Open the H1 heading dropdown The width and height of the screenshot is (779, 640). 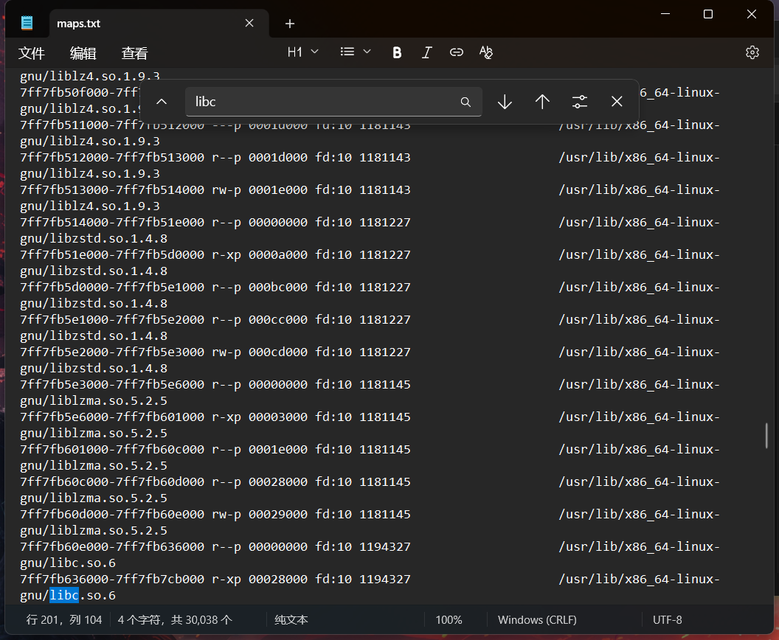tap(302, 52)
